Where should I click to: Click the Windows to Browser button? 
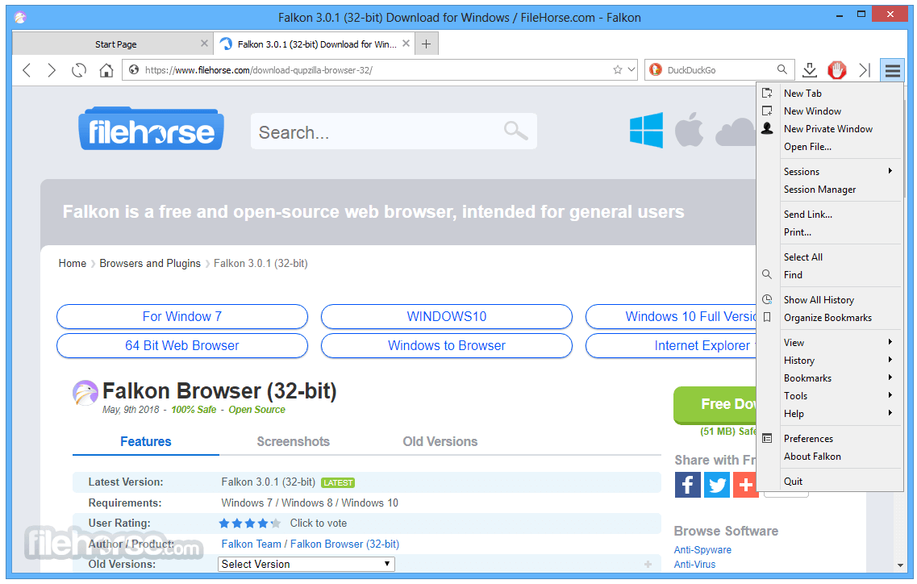[446, 346]
